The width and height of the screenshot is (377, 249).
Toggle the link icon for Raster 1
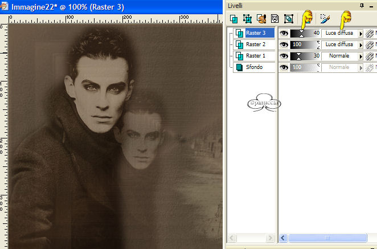click(370, 56)
